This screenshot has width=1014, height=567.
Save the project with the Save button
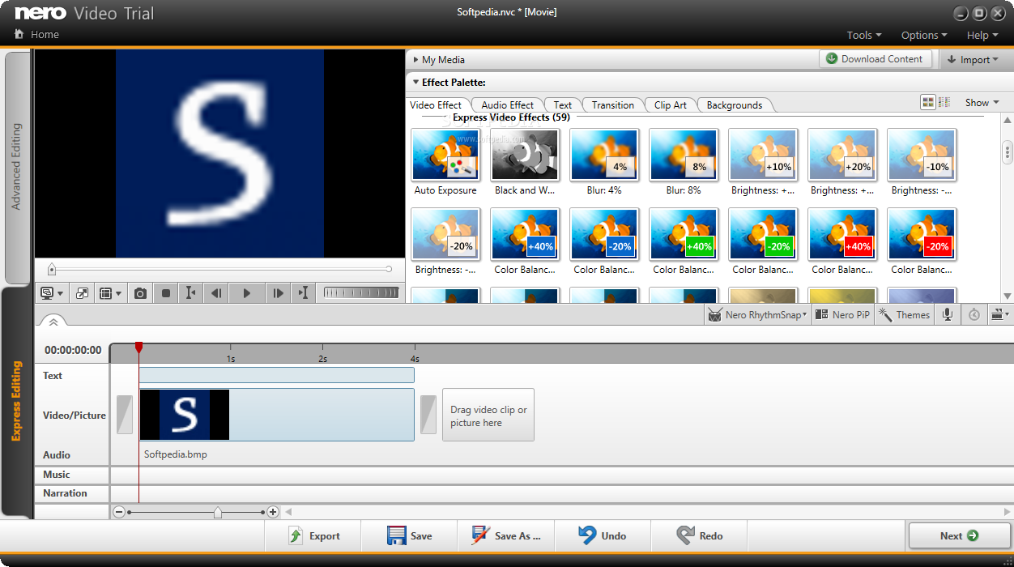click(x=410, y=535)
